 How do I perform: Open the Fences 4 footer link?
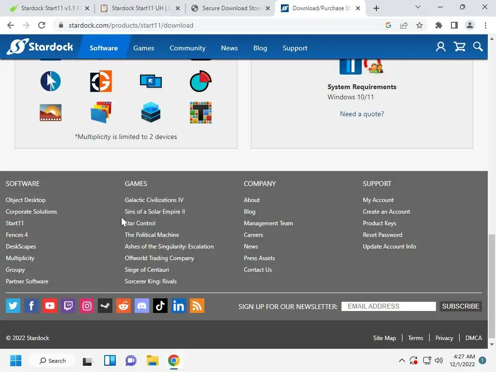17,235
